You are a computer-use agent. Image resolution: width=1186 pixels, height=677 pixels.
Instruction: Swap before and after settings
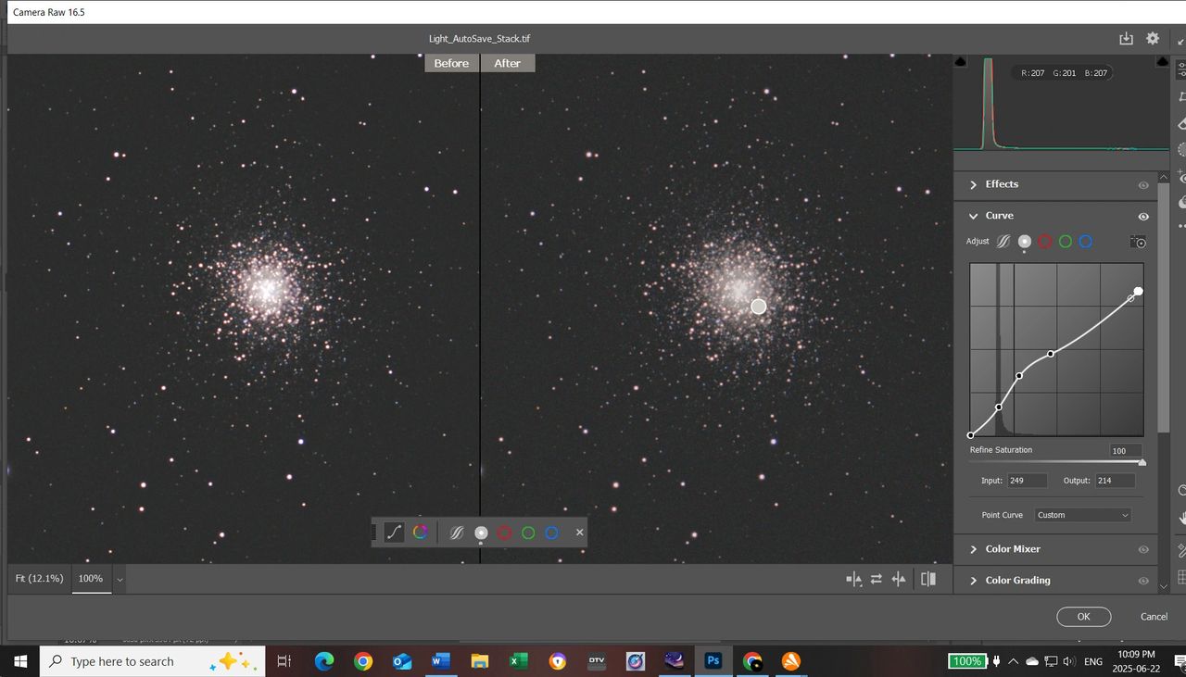click(876, 580)
